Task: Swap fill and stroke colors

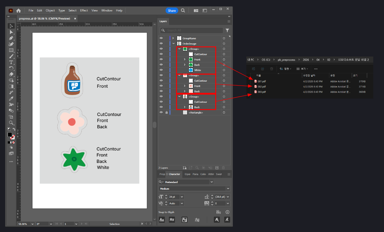Action: click(14, 129)
